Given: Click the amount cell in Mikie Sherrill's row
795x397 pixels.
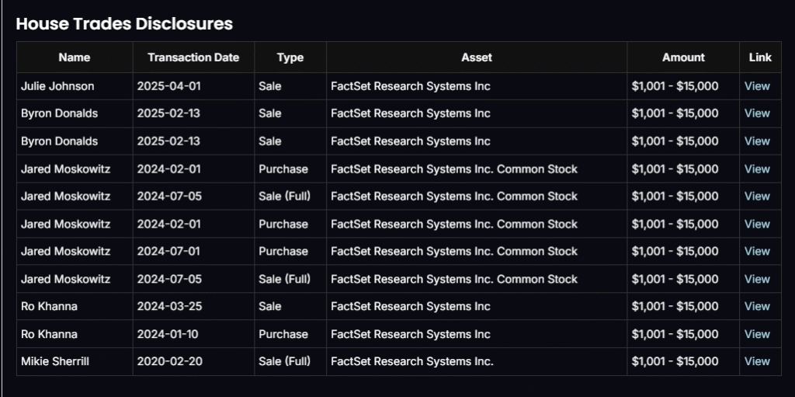Looking at the screenshot, I should pos(675,361).
